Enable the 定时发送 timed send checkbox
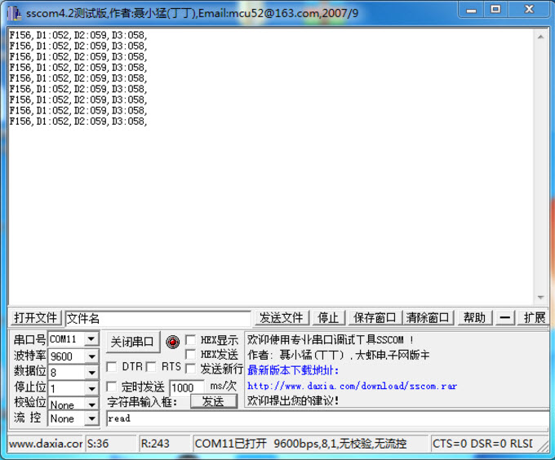The image size is (555, 460). click(112, 386)
